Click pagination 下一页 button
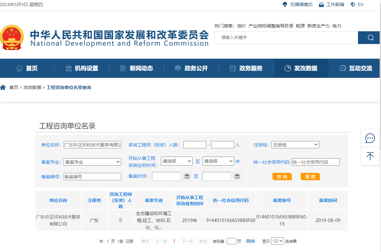Screen dimensions: 381x252 187,241
